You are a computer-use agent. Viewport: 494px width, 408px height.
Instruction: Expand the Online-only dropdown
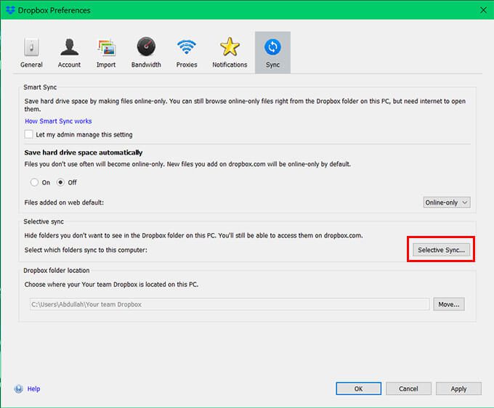click(447, 203)
